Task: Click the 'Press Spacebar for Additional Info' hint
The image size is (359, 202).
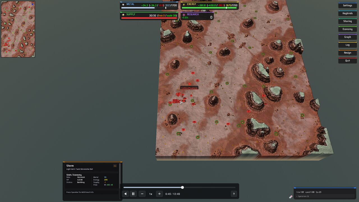Action: click(x=80, y=192)
